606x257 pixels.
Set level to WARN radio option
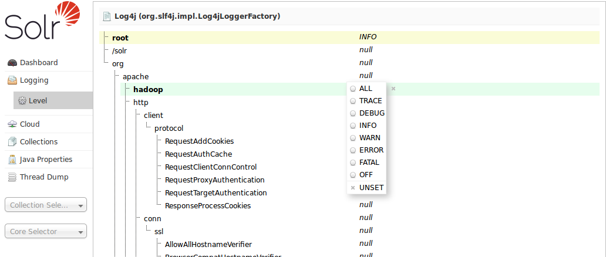(x=353, y=138)
